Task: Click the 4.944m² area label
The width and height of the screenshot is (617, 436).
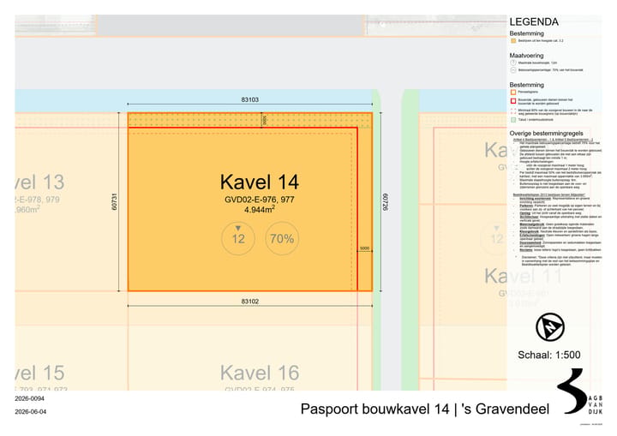Action: (260, 209)
